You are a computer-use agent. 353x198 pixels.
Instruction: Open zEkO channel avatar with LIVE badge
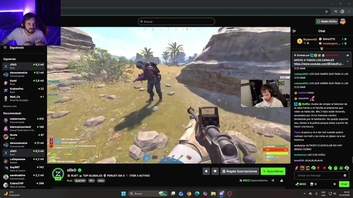click(58, 174)
